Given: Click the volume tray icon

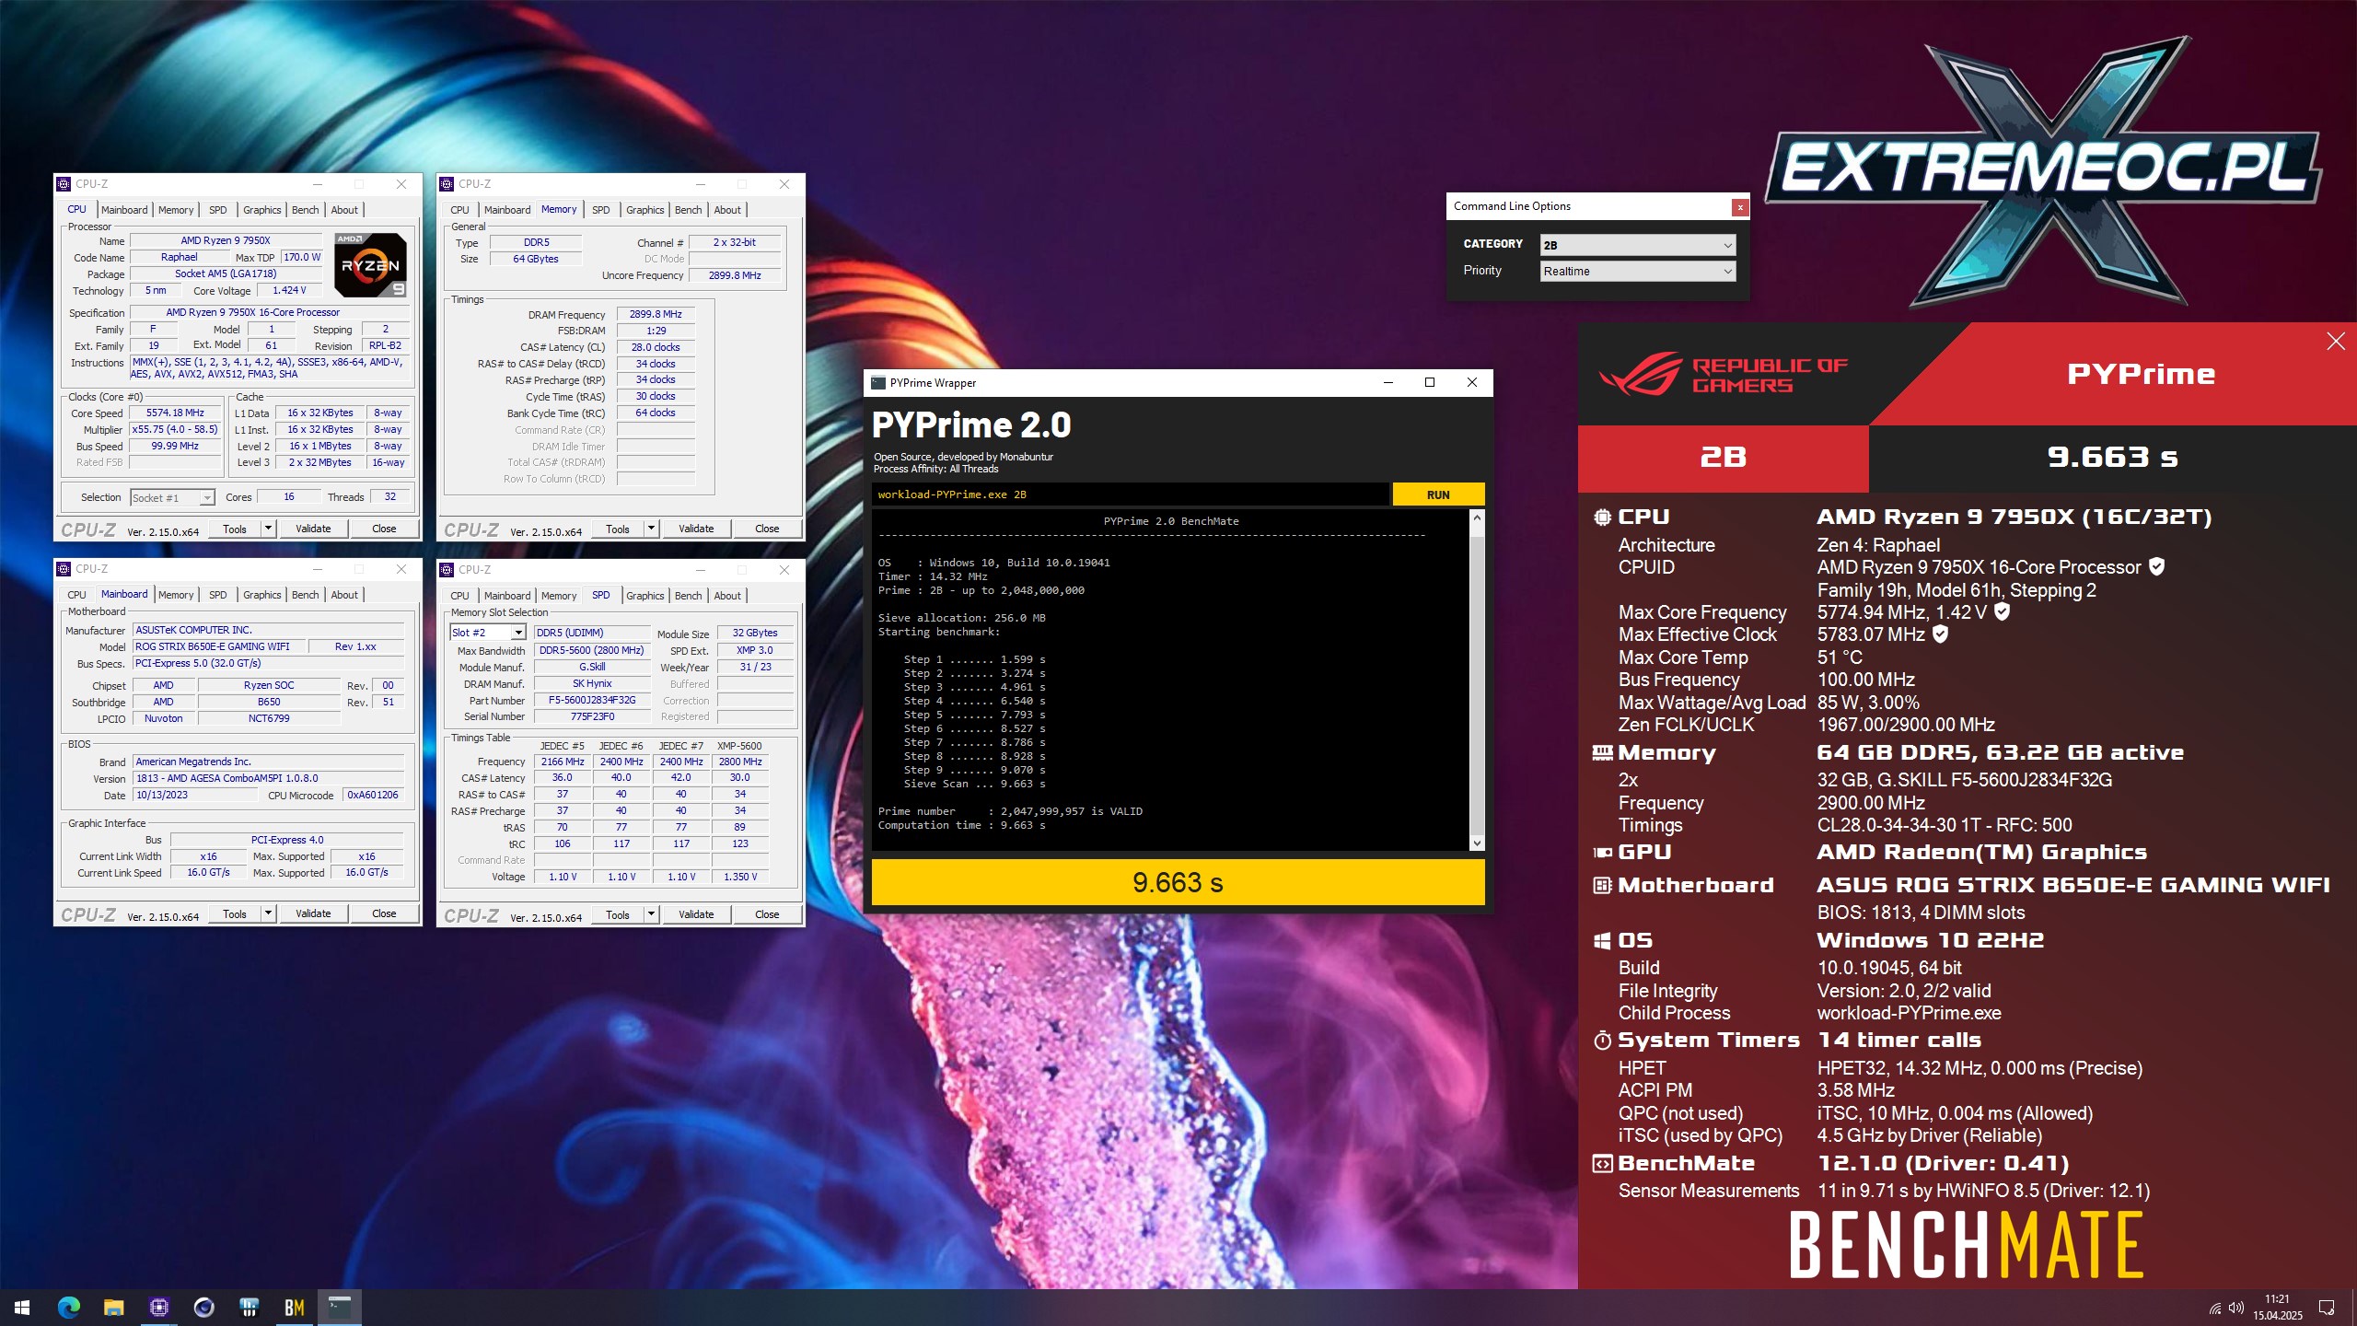Looking at the screenshot, I should click(2236, 1308).
